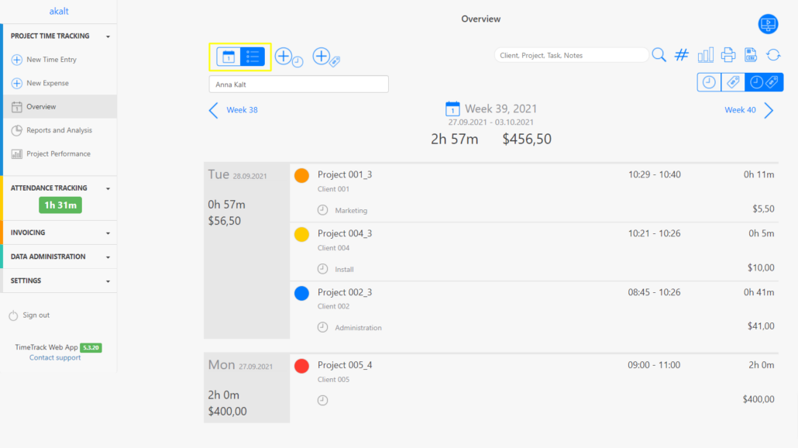This screenshot has height=448, width=798.
Task: Print the overview with printer icon
Action: 728,55
